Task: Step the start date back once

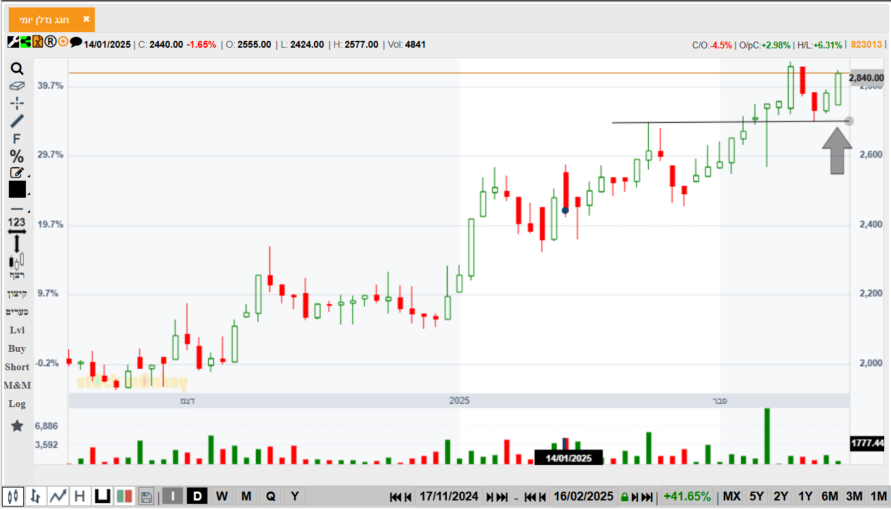Action: pyautogui.click(x=408, y=497)
